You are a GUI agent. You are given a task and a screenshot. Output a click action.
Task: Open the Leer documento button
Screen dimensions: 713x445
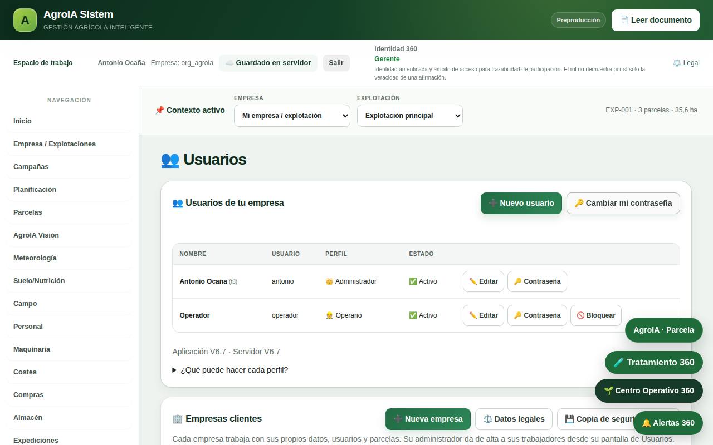tap(656, 20)
